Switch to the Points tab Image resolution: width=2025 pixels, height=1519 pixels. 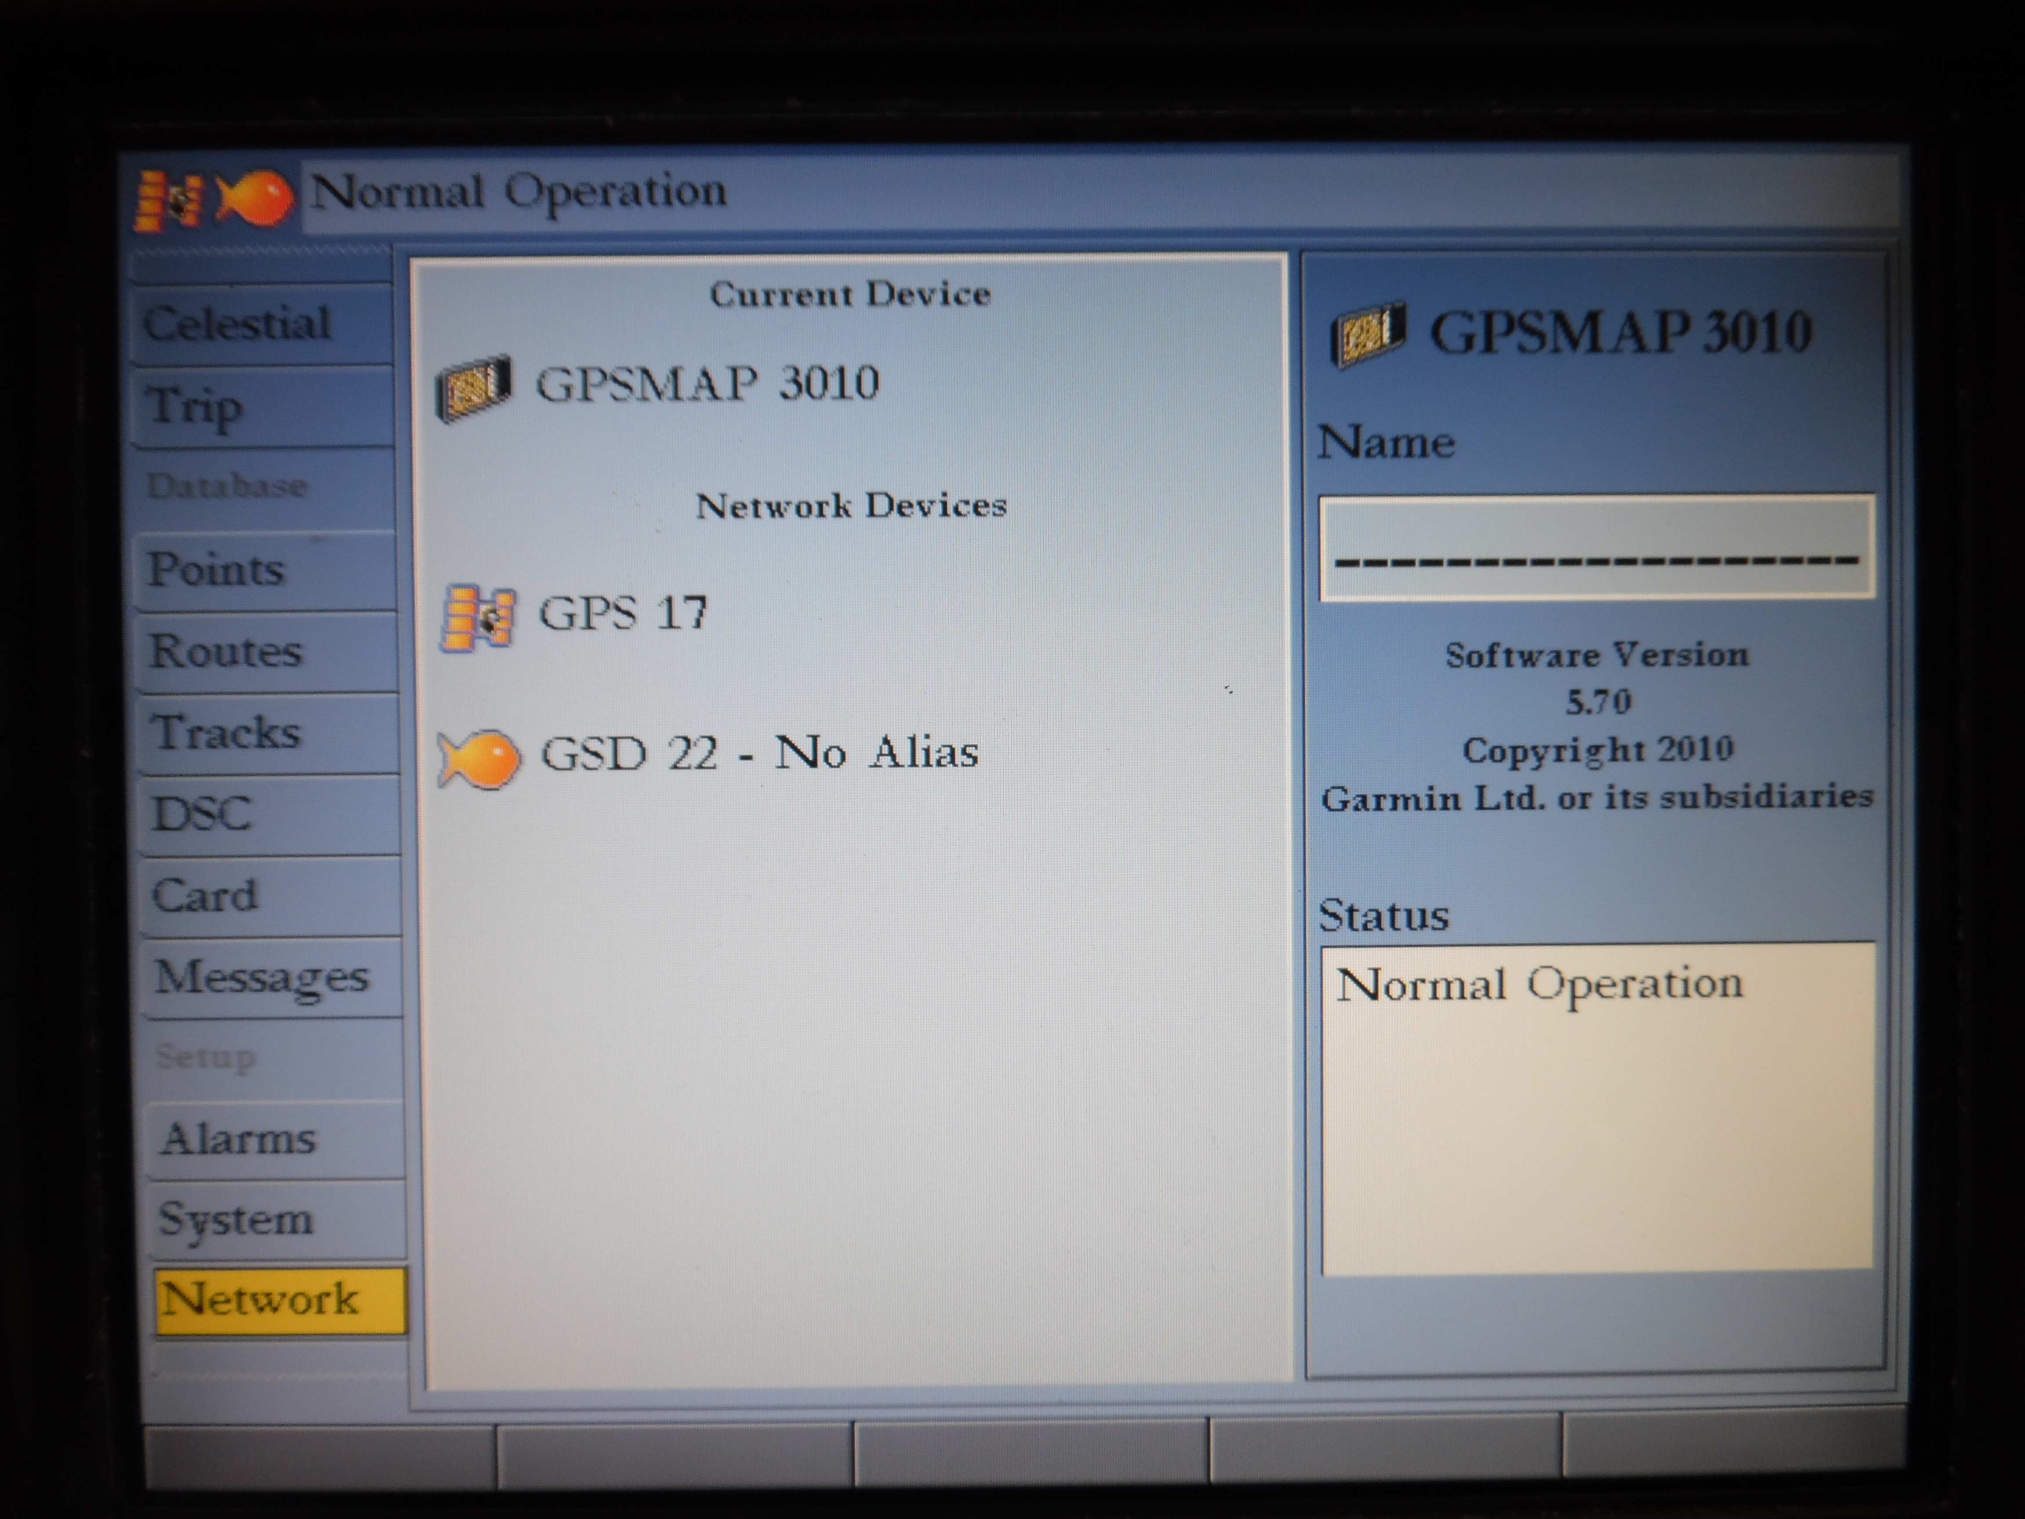pyautogui.click(x=266, y=571)
